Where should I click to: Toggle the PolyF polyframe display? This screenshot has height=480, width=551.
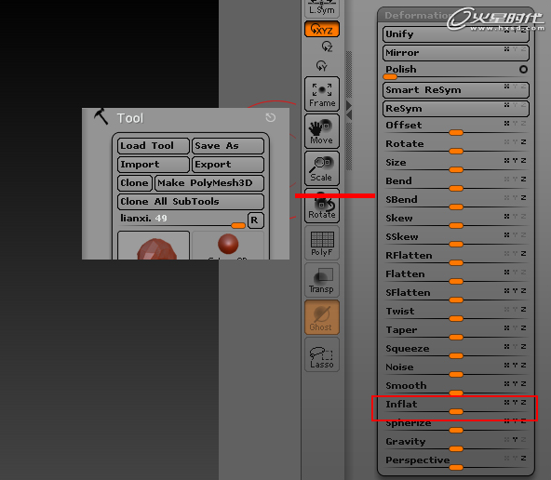[x=321, y=243]
